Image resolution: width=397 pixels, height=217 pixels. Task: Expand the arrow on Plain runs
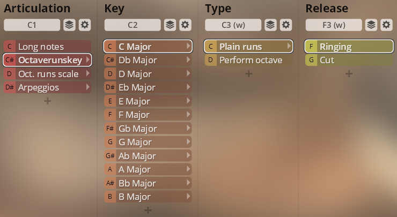click(x=289, y=47)
